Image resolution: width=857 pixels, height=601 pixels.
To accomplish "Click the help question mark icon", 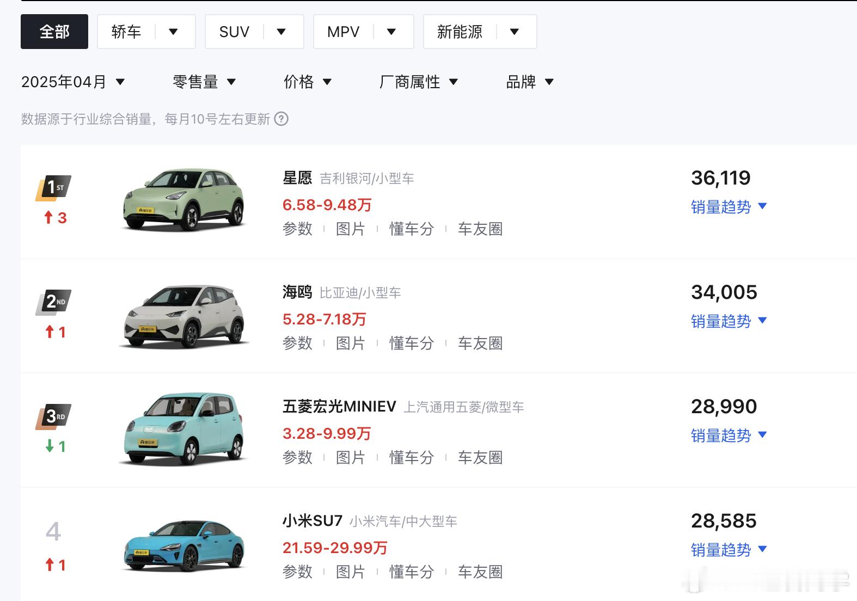I will point(281,119).
